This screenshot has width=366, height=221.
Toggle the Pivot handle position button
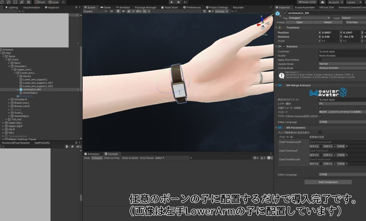pyautogui.click(x=40, y=2)
